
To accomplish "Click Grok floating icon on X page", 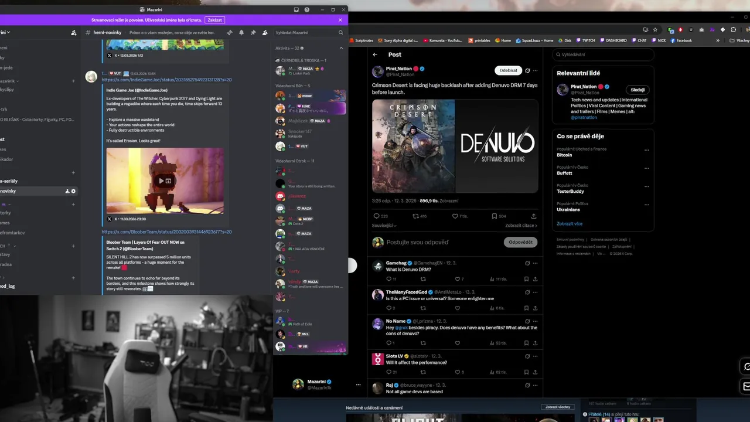I will click(746, 367).
